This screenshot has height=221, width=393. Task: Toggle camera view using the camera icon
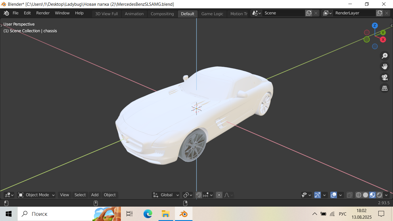click(x=385, y=77)
